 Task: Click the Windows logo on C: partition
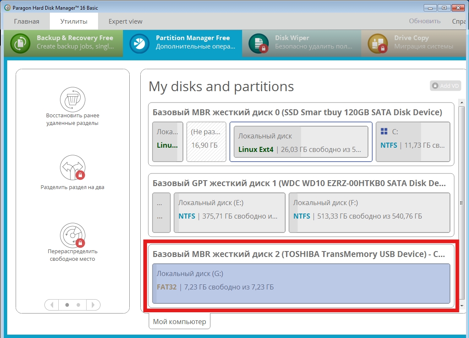(384, 132)
